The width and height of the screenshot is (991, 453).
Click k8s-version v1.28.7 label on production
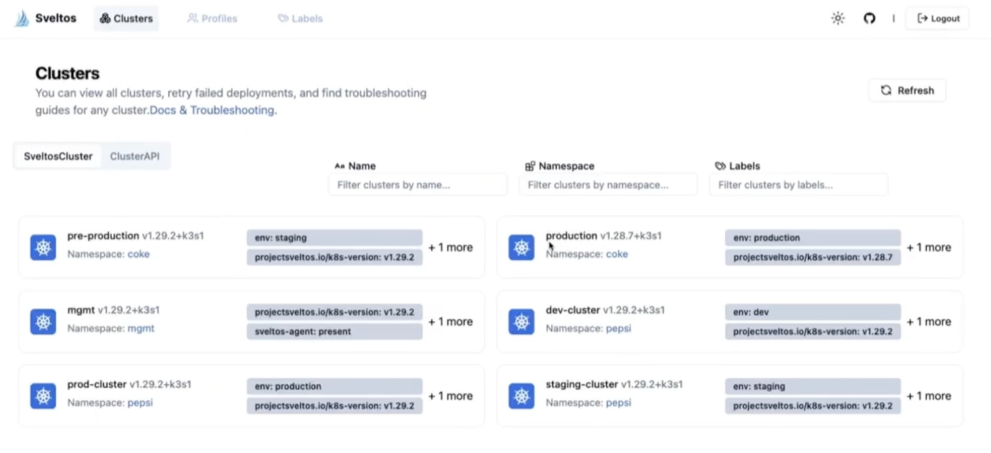813,257
